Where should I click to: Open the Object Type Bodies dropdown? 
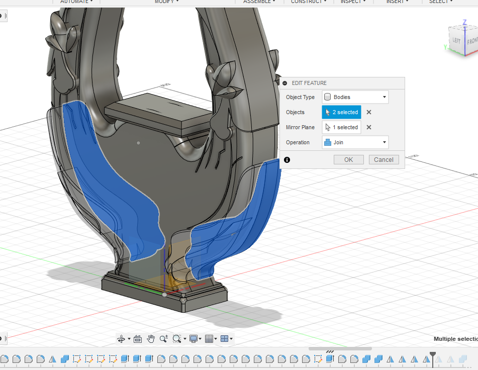click(x=355, y=98)
